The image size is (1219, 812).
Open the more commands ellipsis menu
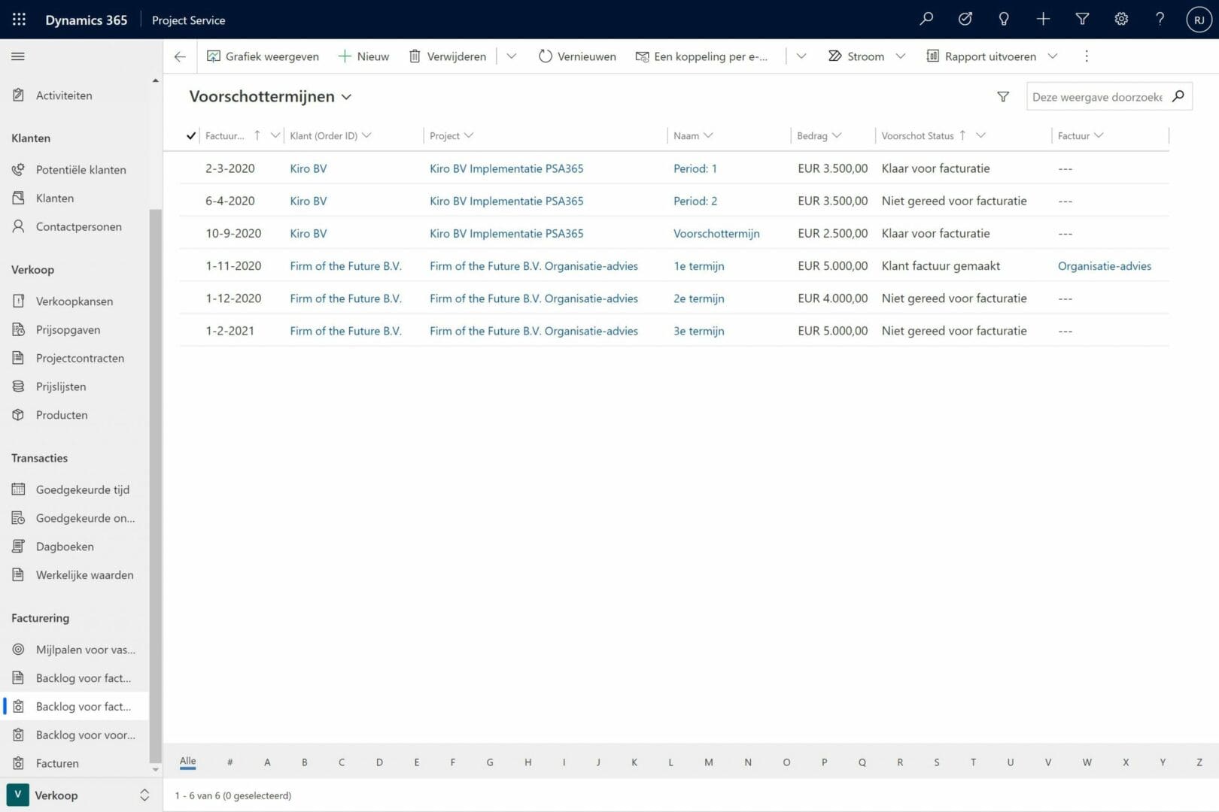1086,56
